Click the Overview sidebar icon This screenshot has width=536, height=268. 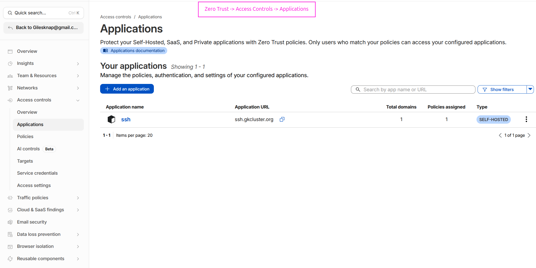pos(10,51)
